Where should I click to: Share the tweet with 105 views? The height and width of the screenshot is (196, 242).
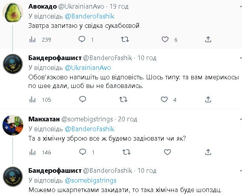pyautogui.click(x=209, y=100)
